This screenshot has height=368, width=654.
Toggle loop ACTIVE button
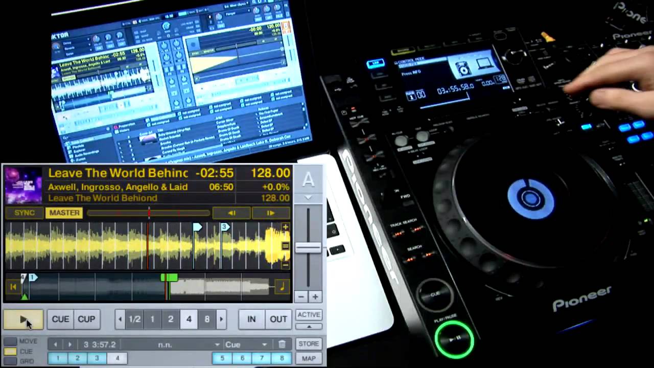click(309, 315)
